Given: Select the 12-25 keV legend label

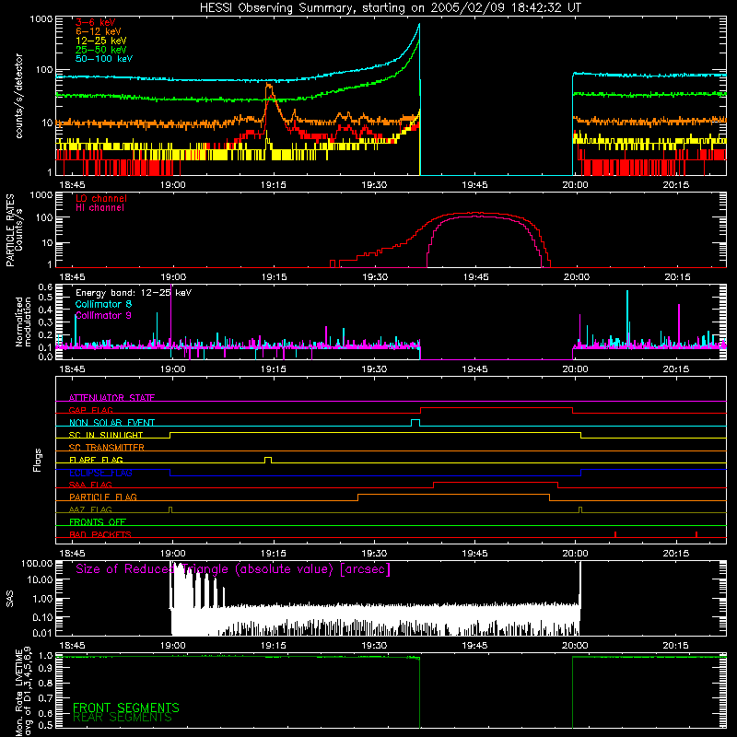Looking at the screenshot, I should tap(101, 41).
